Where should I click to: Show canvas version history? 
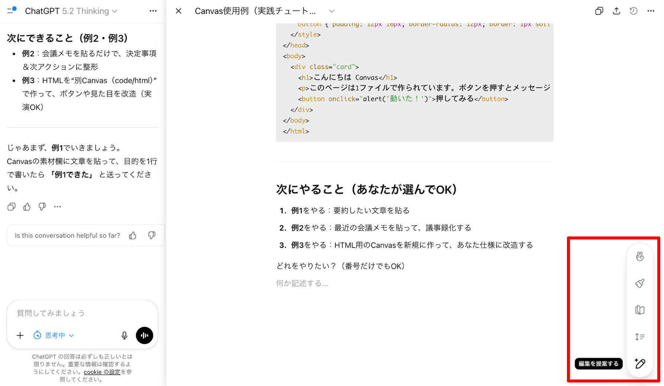point(634,11)
